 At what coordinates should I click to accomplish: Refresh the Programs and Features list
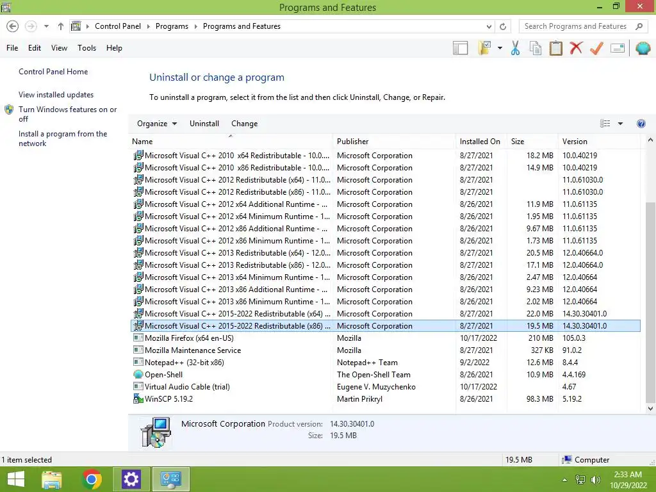(503, 26)
